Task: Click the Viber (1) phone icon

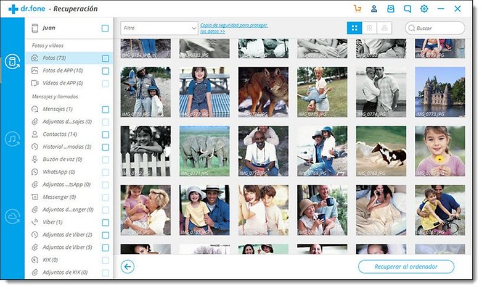Action: [x=35, y=222]
